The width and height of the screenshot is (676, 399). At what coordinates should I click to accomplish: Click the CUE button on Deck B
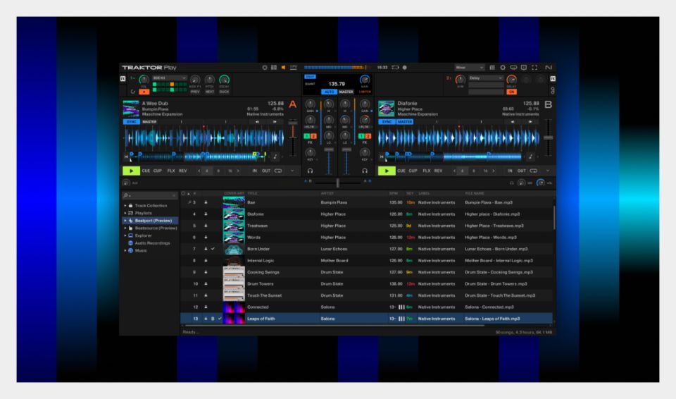402,171
